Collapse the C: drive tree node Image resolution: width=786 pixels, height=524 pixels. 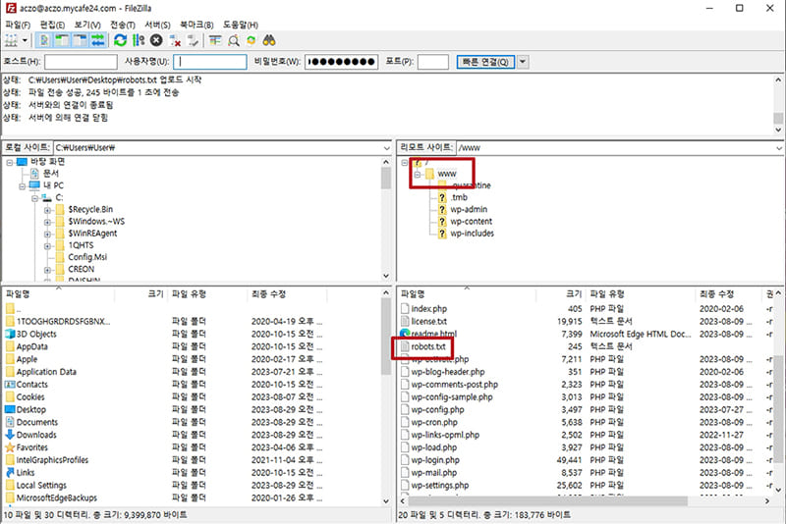[34, 198]
